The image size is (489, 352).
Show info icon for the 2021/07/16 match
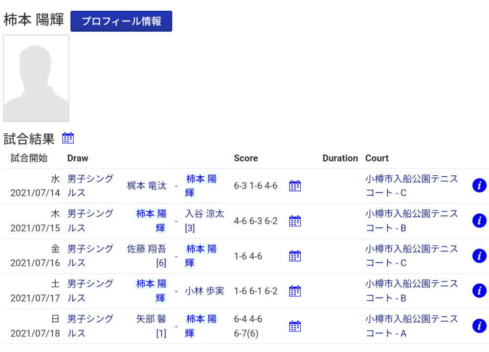[x=479, y=256]
